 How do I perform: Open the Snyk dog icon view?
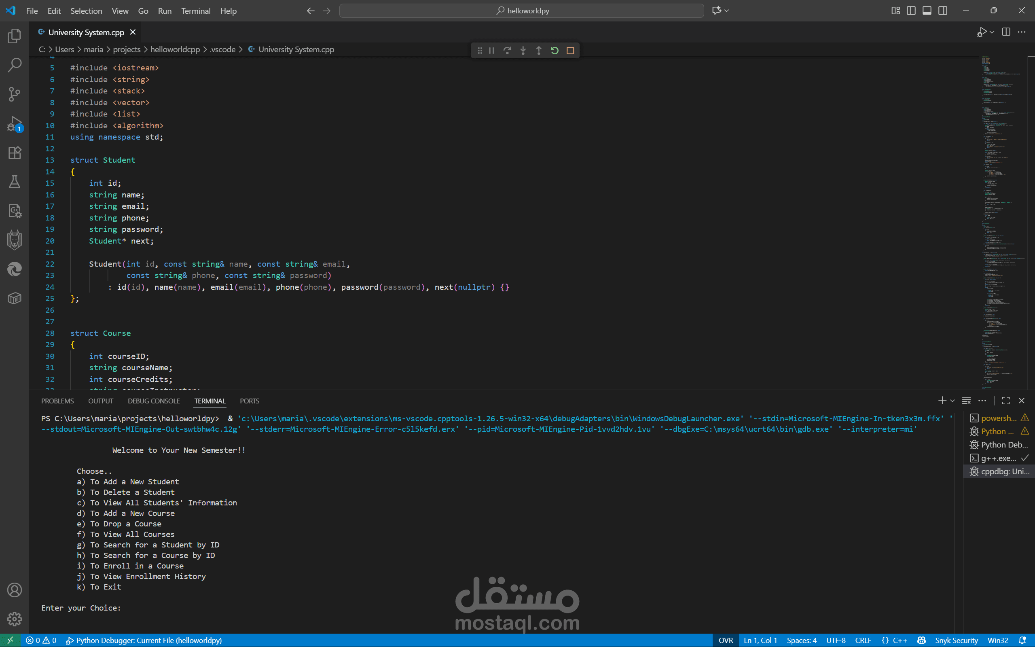pos(15,240)
